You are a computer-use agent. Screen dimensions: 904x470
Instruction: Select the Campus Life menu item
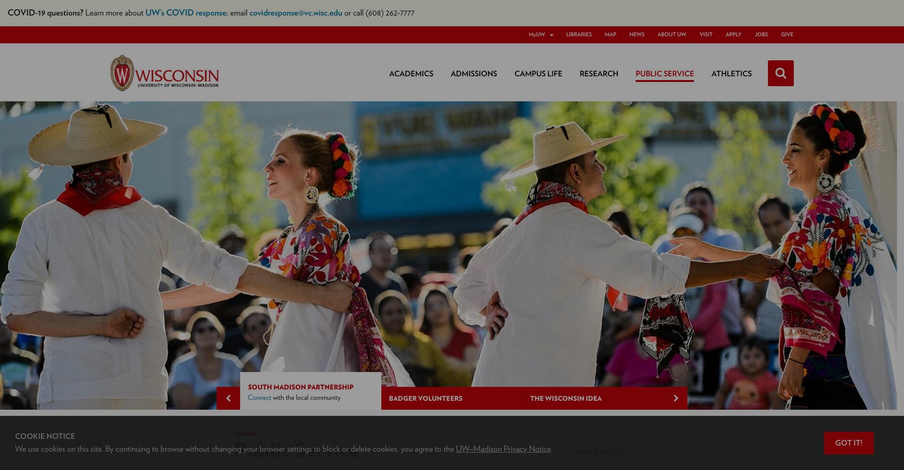point(538,73)
